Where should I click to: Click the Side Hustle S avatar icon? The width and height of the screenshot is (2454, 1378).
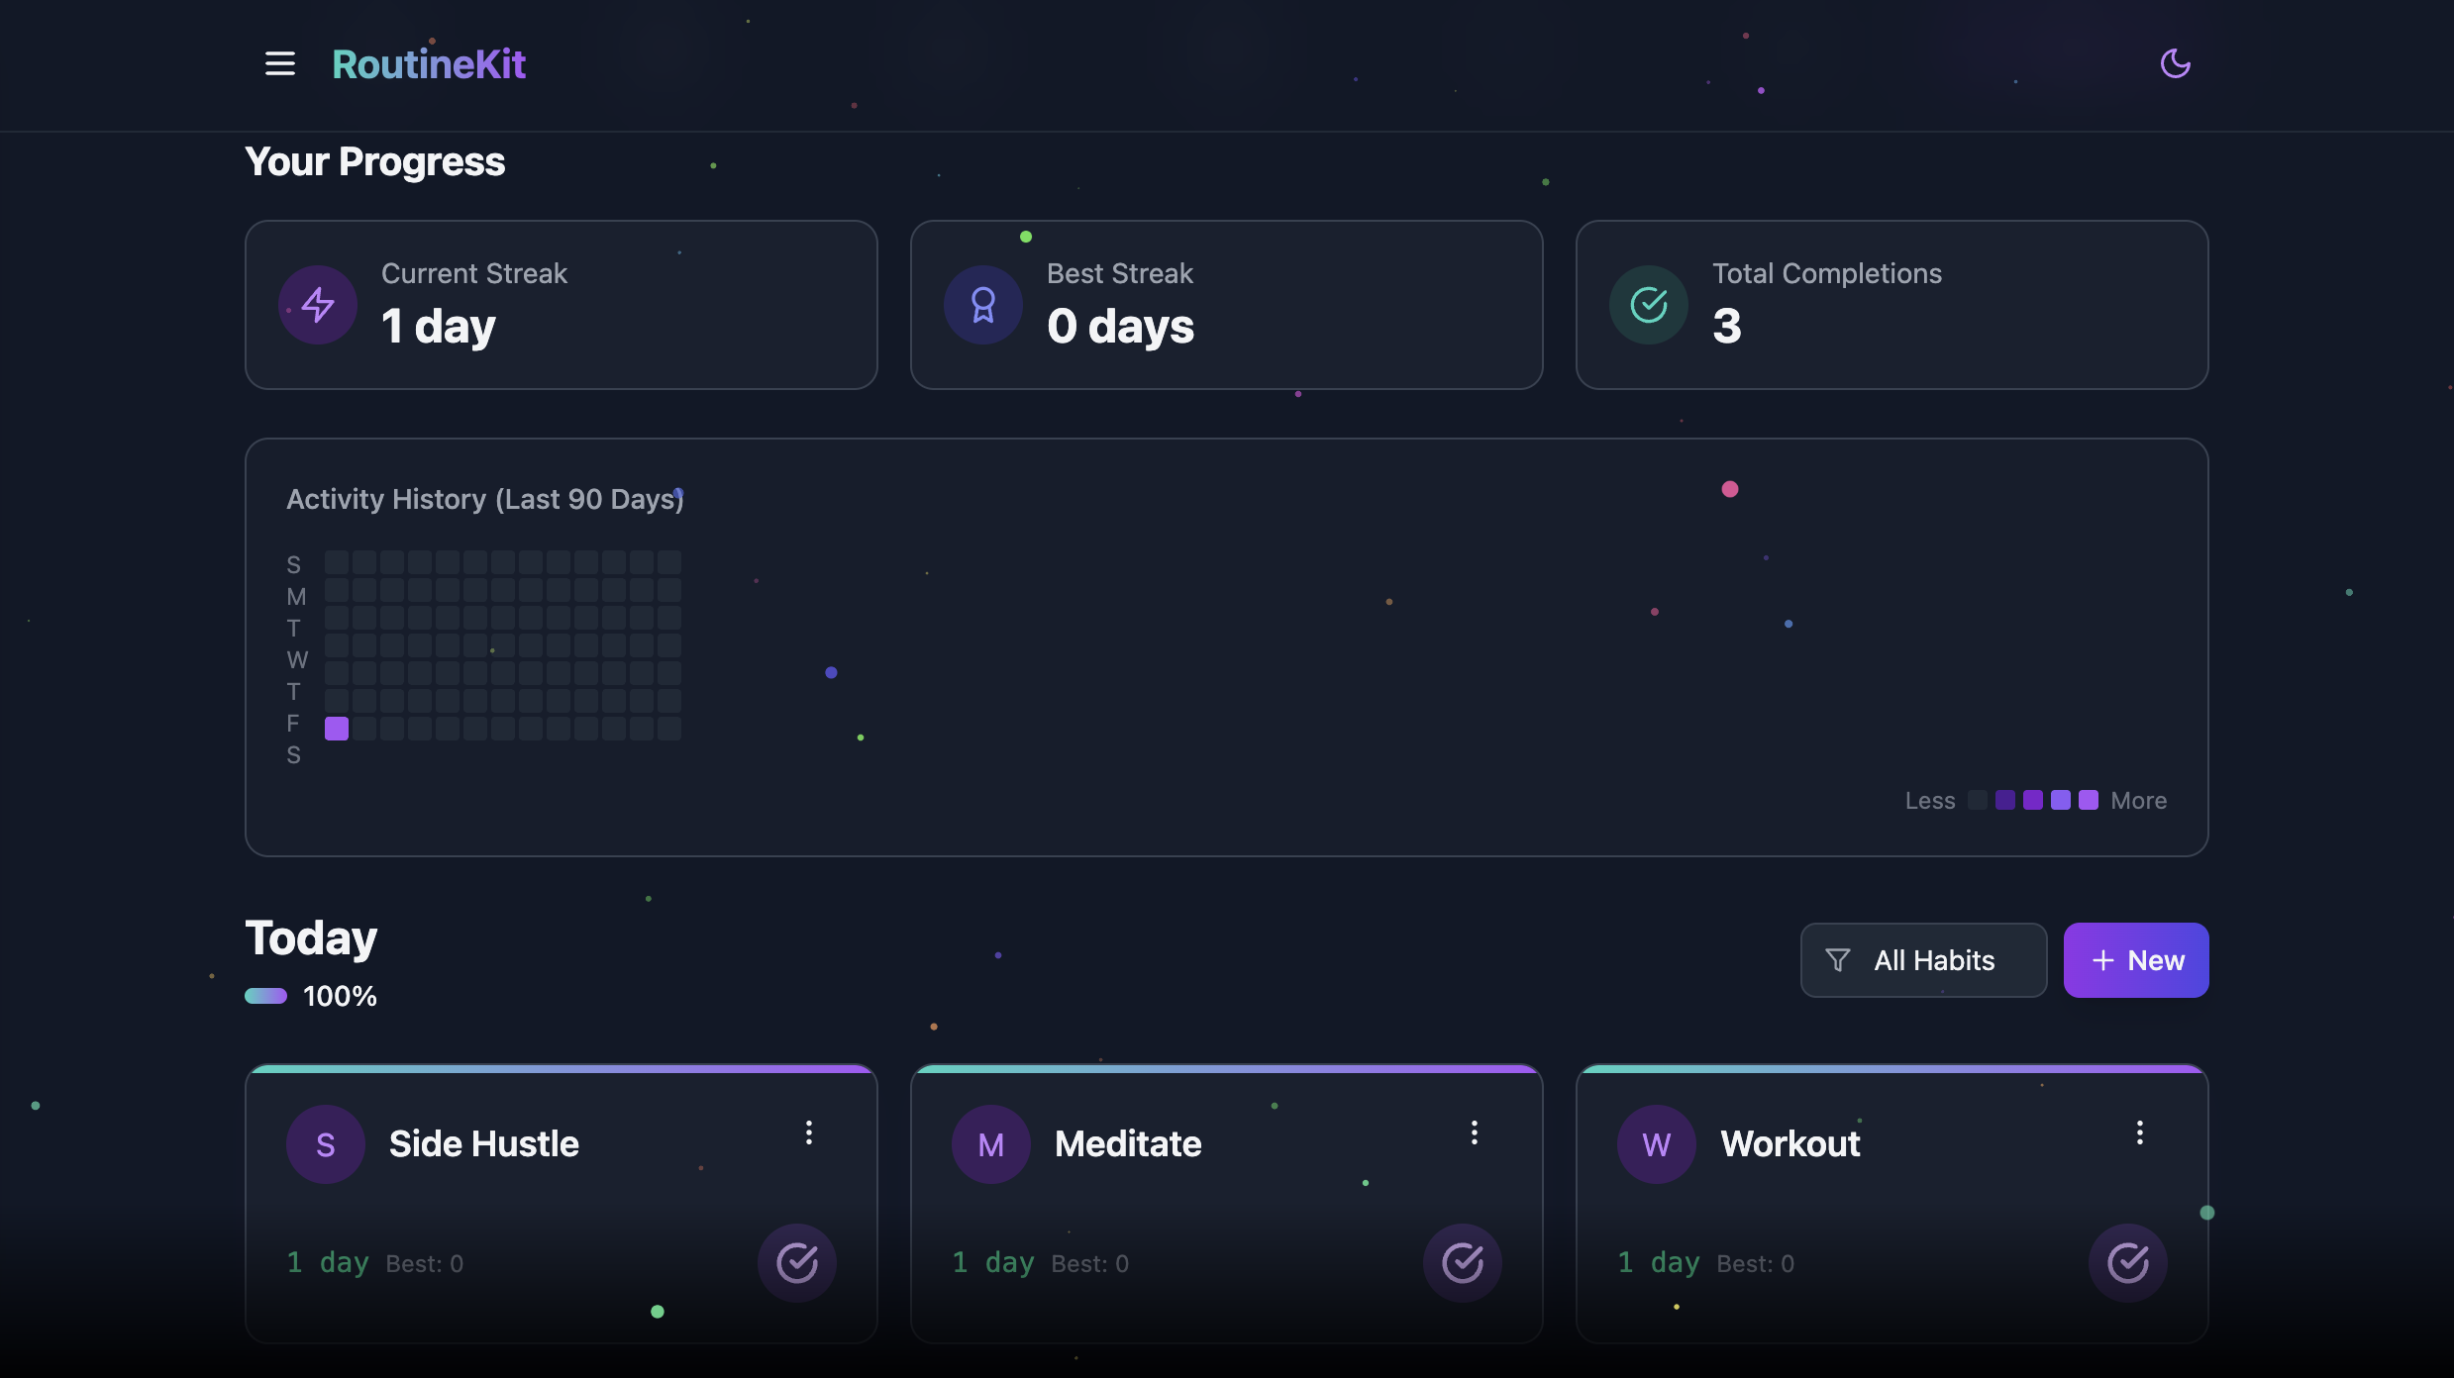(326, 1144)
